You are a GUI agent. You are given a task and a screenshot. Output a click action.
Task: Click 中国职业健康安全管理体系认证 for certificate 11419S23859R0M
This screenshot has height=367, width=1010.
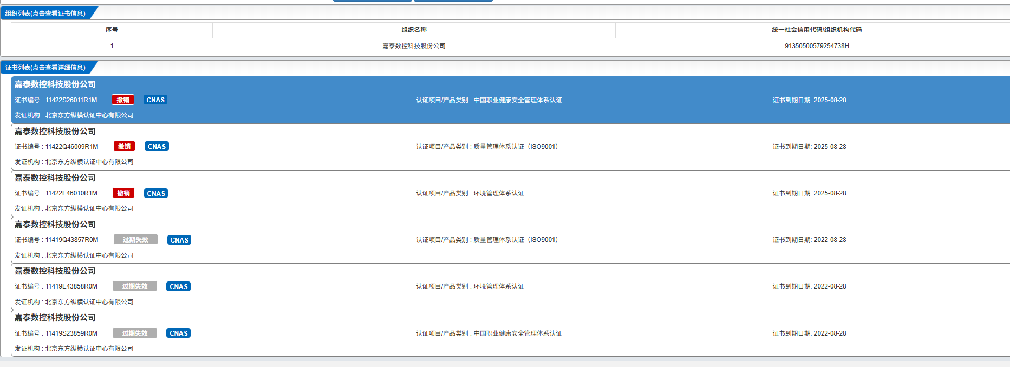click(x=518, y=333)
